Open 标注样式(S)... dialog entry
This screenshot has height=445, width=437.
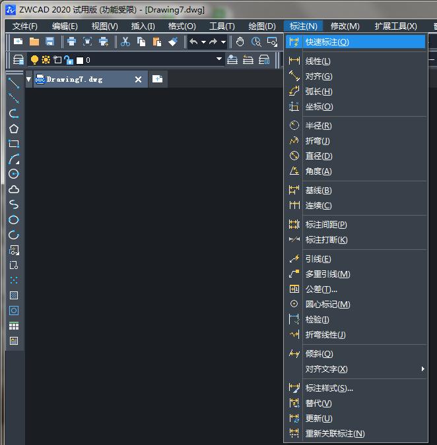point(329,388)
